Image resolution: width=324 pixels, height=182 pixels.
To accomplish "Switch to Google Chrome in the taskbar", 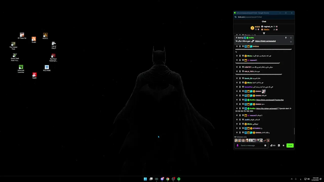I will point(168,179).
